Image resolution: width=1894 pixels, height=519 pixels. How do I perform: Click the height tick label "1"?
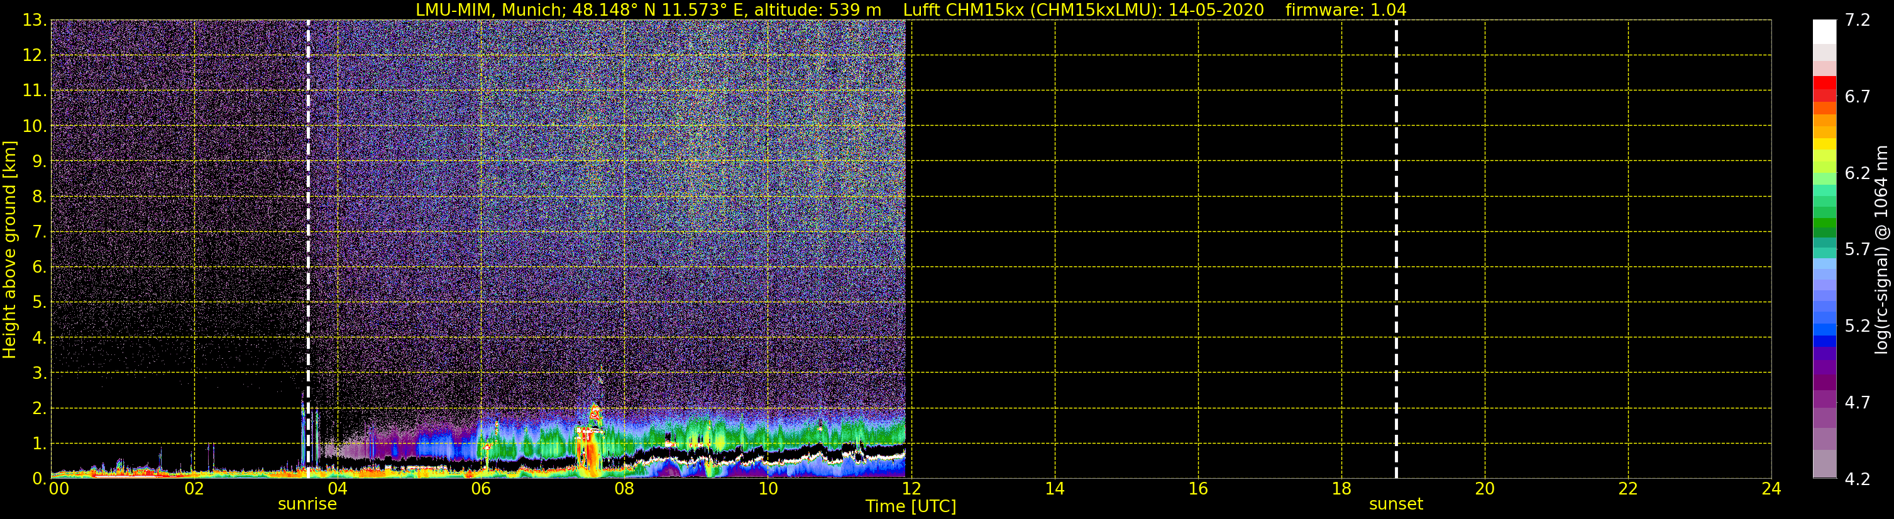38,443
